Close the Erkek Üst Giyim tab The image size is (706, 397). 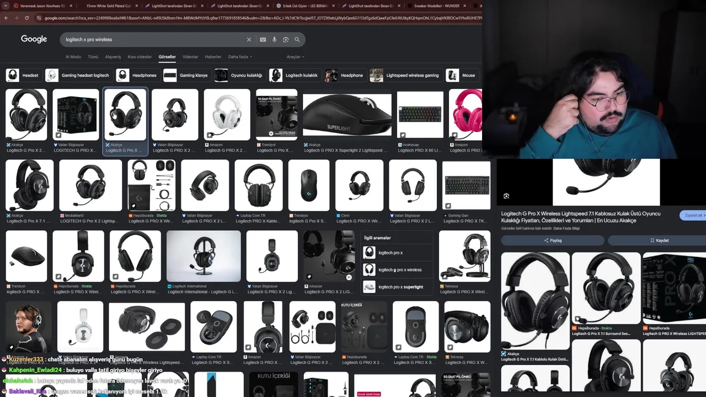333,6
